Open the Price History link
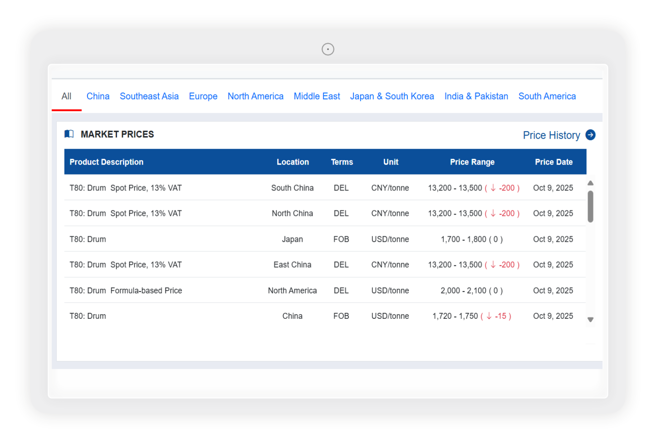 [551, 135]
